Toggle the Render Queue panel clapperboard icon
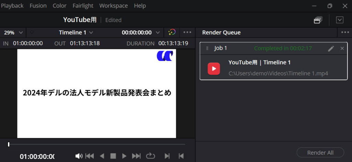352x162 pixels. [318, 20]
